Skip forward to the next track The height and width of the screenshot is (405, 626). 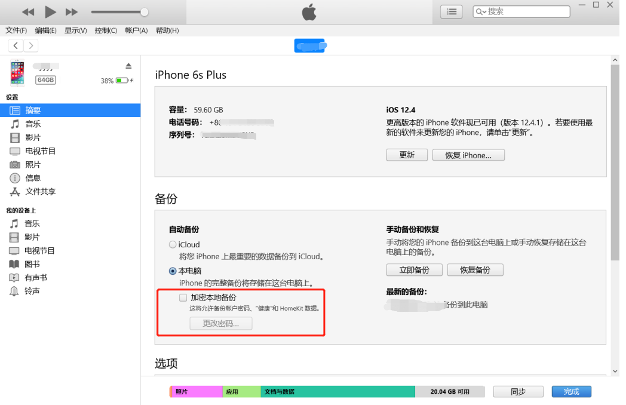[x=72, y=12]
